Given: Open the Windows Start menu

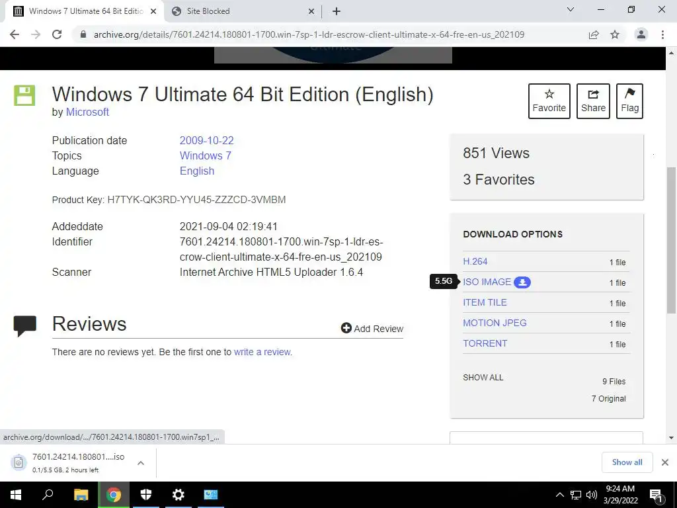Looking at the screenshot, I should pyautogui.click(x=16, y=495).
